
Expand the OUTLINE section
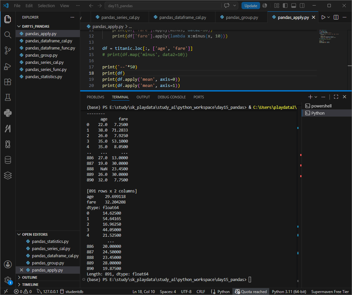(x=48, y=277)
